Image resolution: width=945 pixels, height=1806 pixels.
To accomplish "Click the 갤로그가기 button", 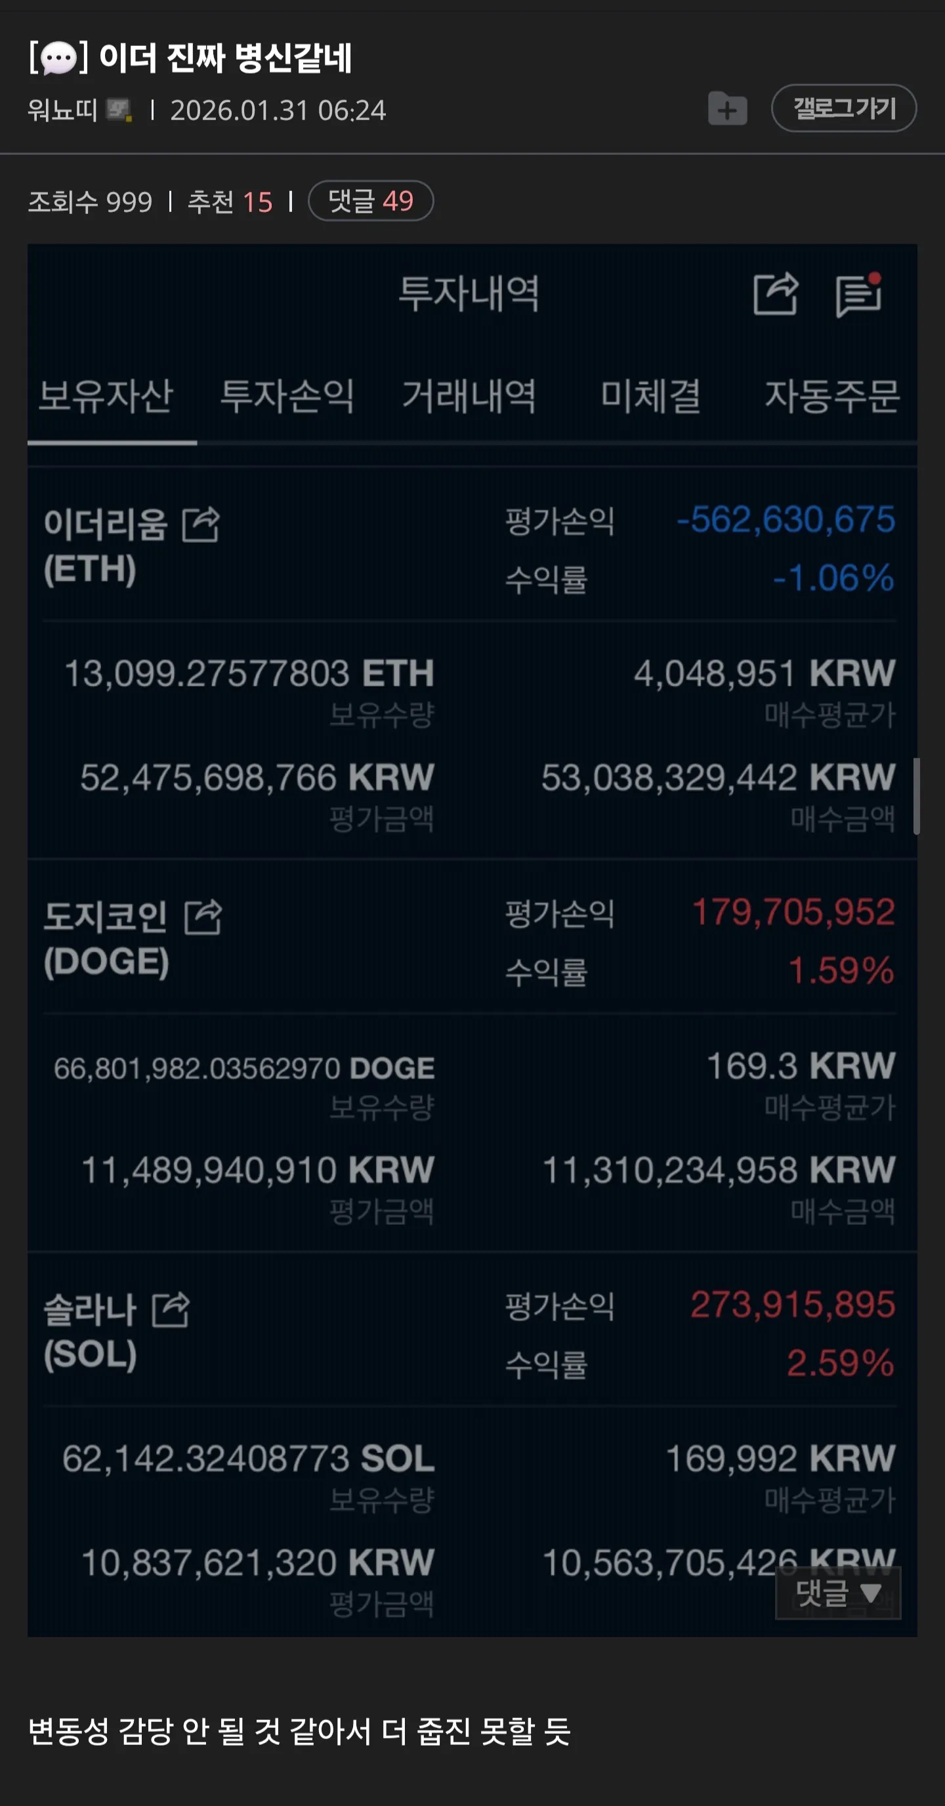I will point(843,108).
